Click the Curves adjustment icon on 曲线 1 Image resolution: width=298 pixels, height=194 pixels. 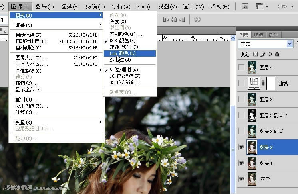(x=254, y=83)
